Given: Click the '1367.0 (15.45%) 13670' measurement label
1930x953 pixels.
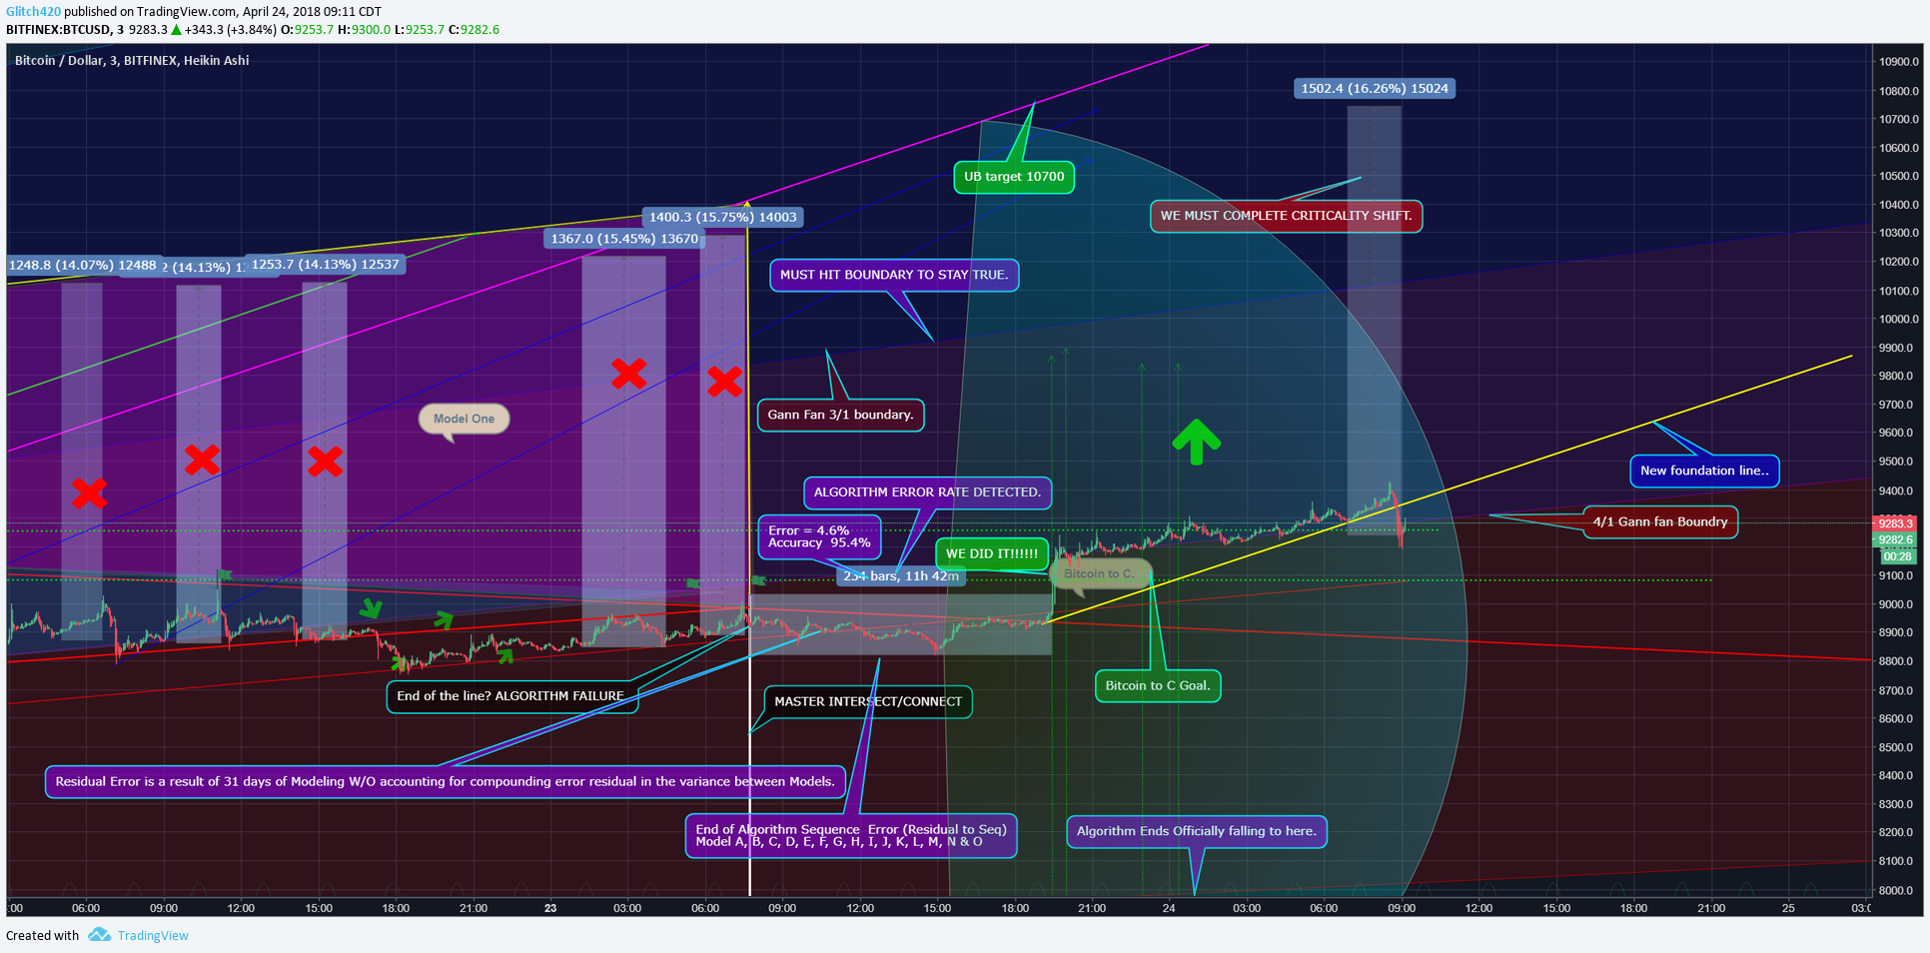Looking at the screenshot, I should coord(624,239).
